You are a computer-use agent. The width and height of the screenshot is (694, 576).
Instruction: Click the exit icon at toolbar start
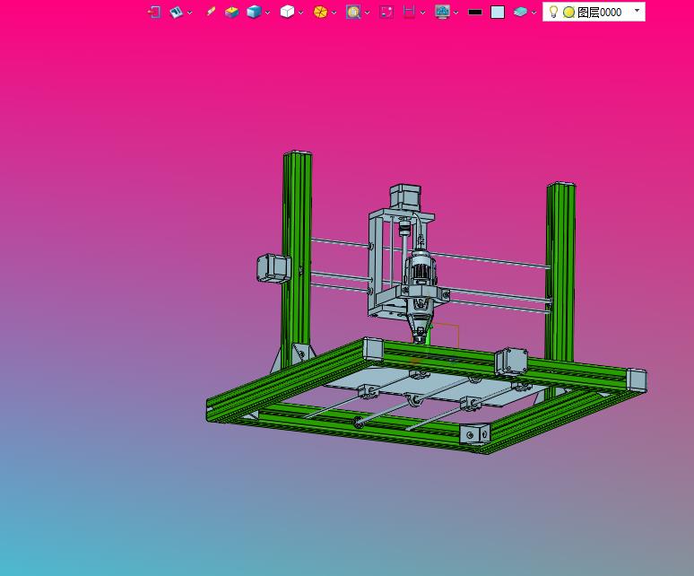click(154, 12)
